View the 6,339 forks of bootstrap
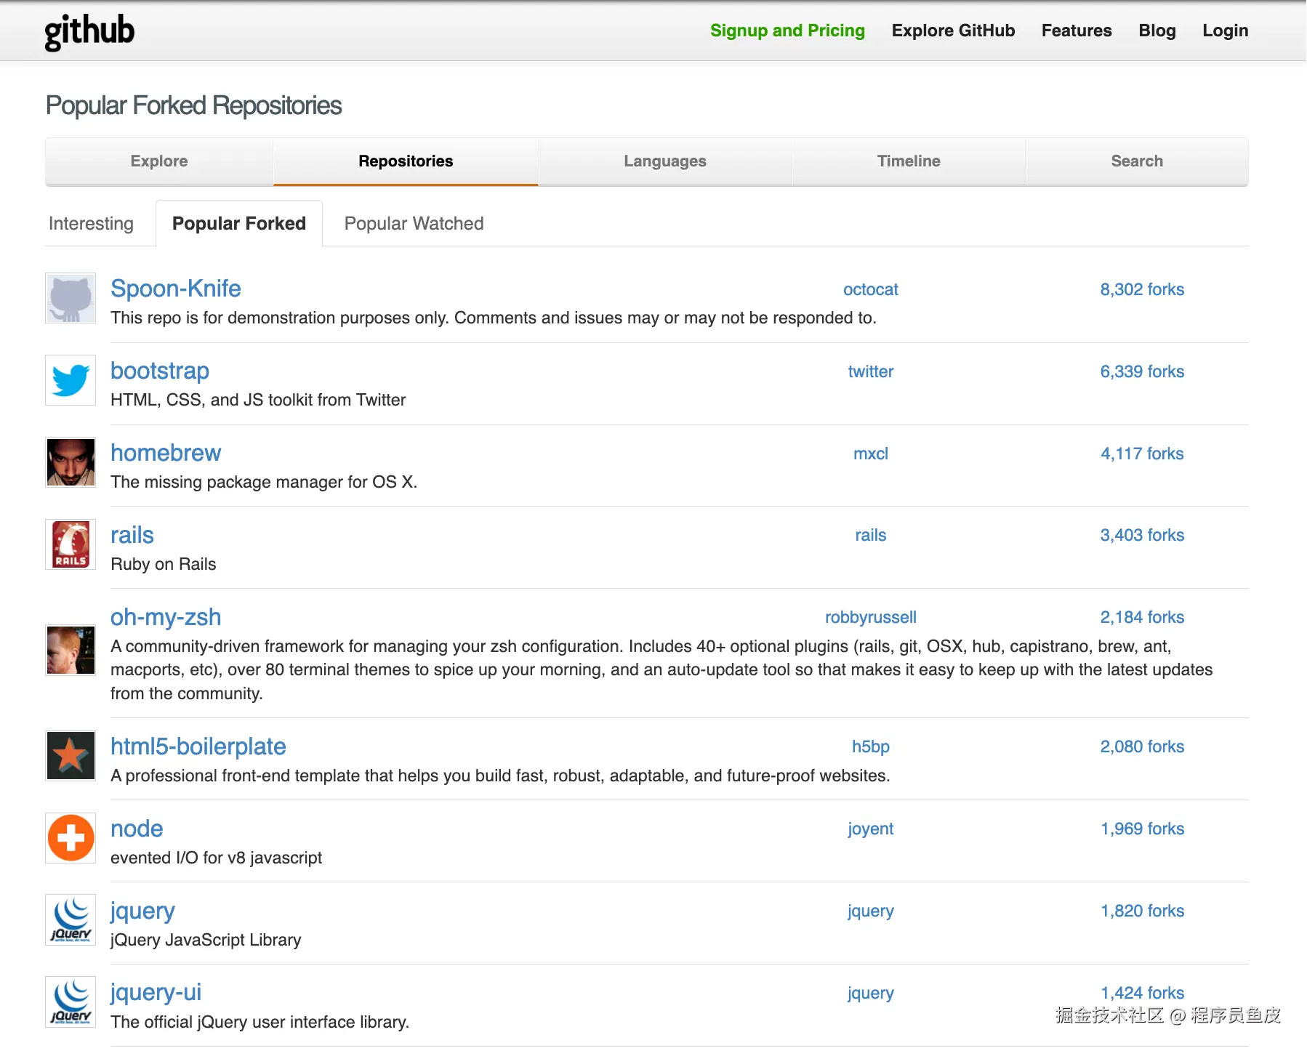 coord(1142,371)
